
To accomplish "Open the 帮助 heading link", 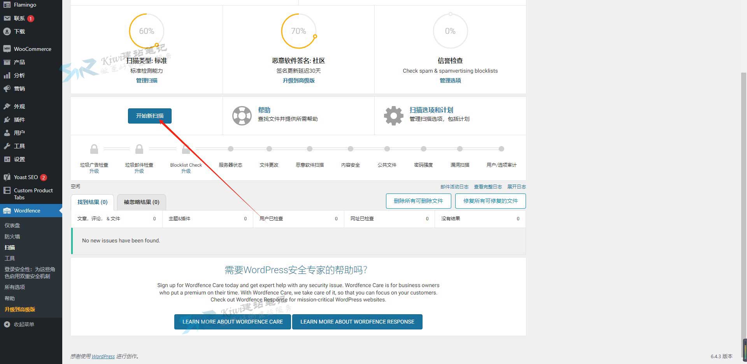I will [264, 110].
